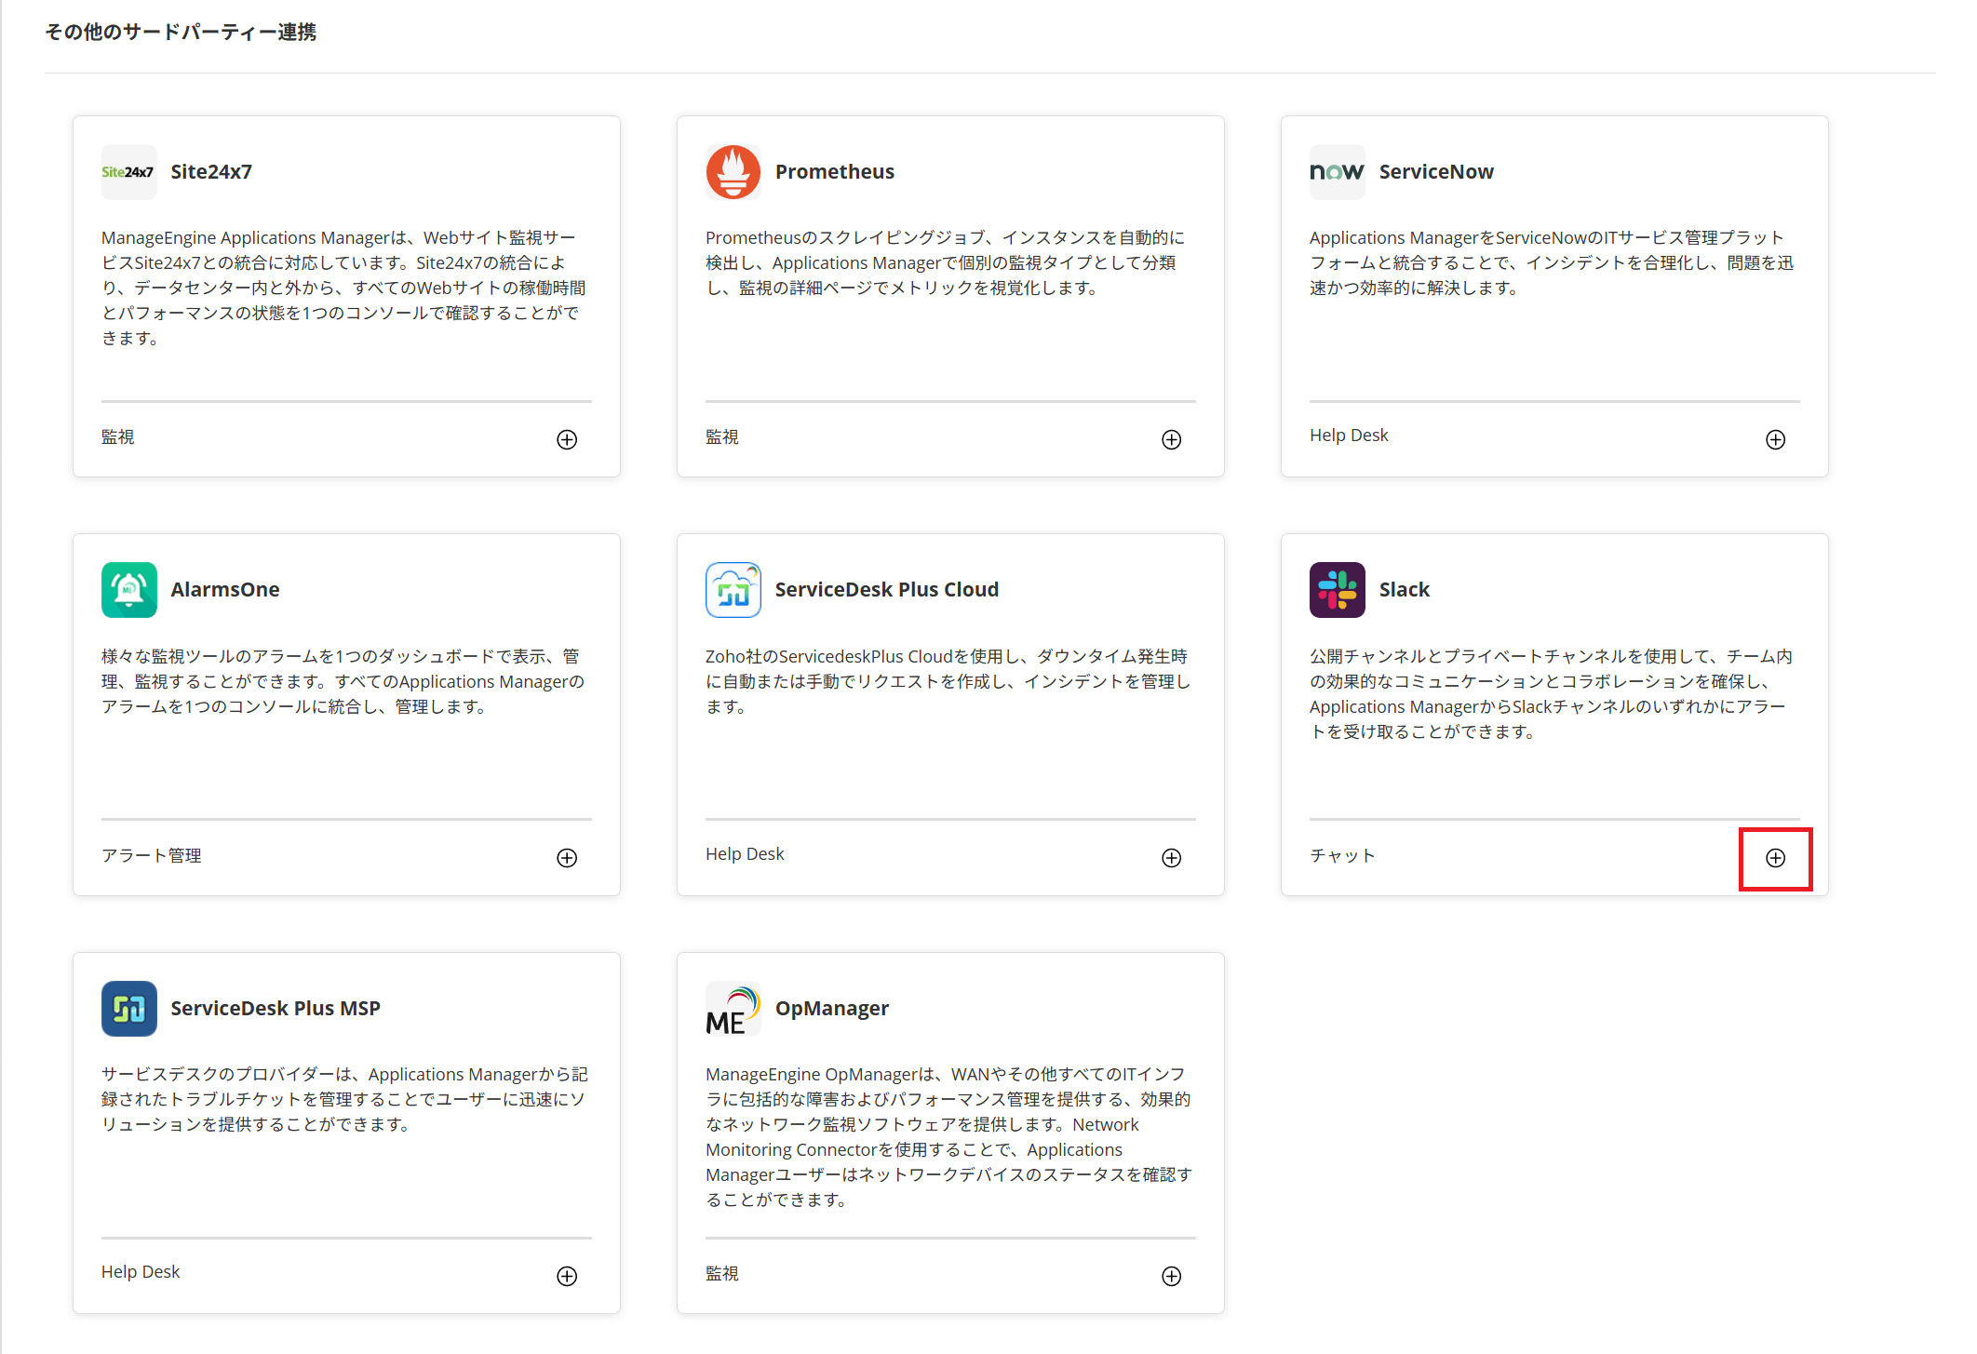The height and width of the screenshot is (1354, 1977).
Task: Click the AlarmsOne bell logo
Action: point(128,590)
